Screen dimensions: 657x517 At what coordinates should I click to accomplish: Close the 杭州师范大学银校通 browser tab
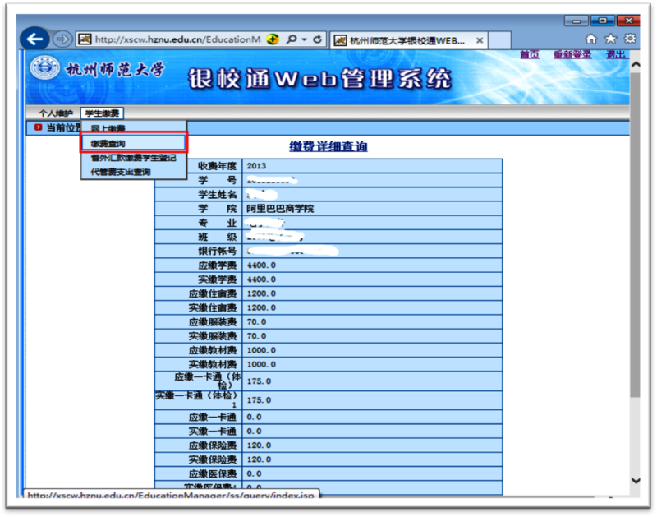(x=480, y=39)
